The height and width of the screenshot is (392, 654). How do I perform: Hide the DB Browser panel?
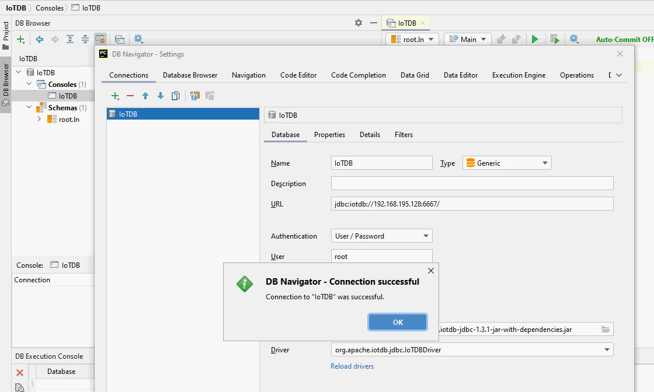click(x=374, y=23)
